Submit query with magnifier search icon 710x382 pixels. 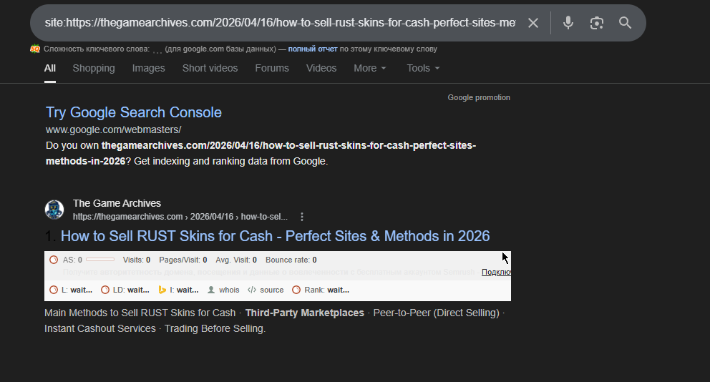pyautogui.click(x=625, y=23)
